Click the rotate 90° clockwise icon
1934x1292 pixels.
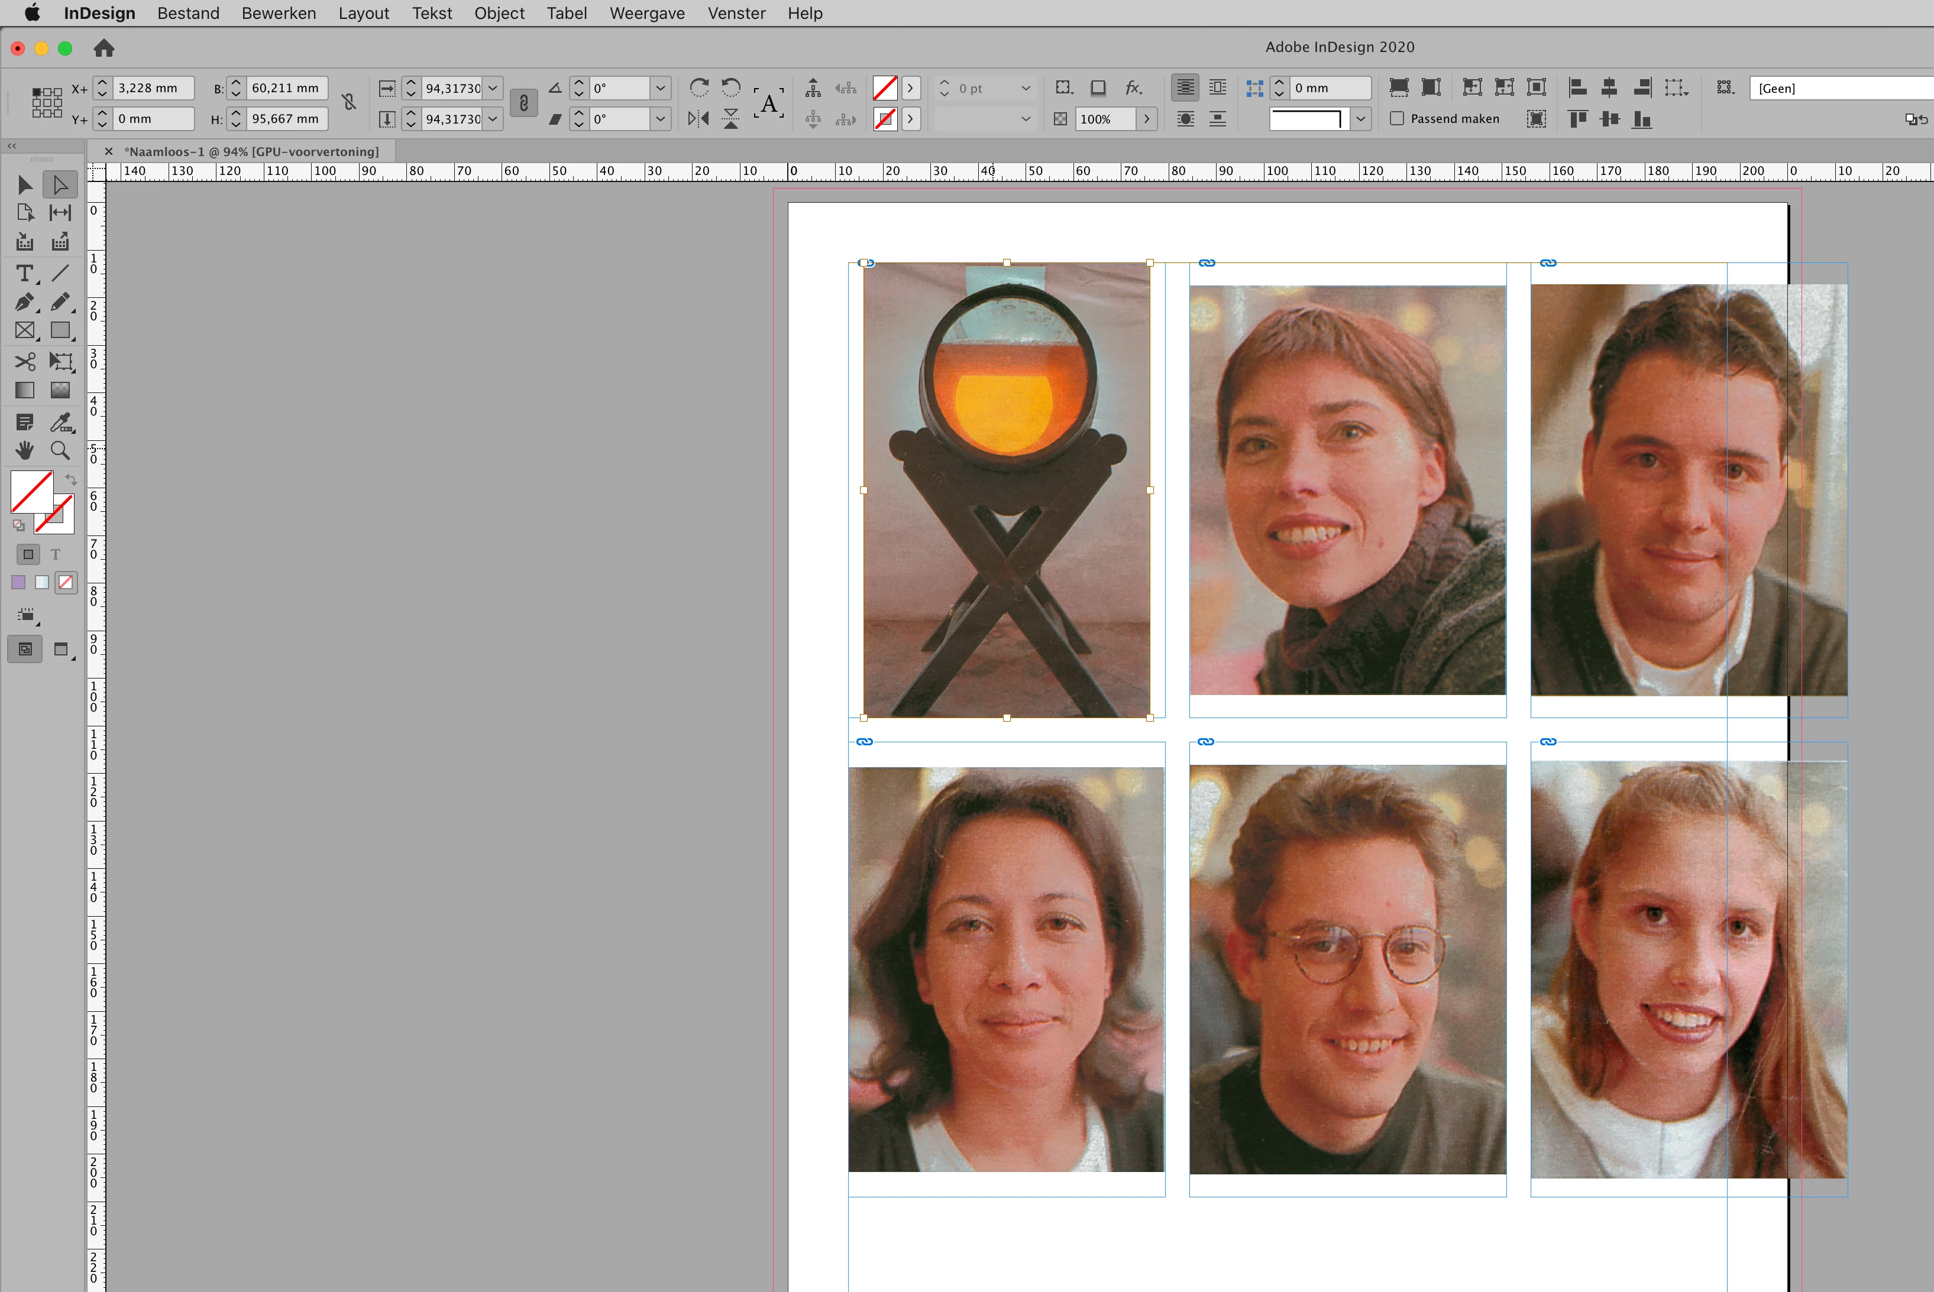tap(699, 87)
